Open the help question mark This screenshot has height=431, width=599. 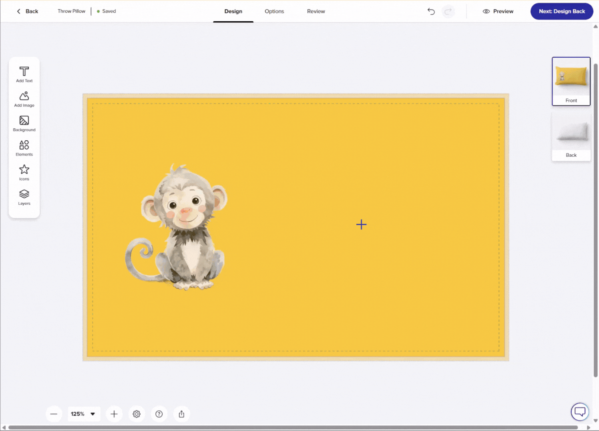pyautogui.click(x=159, y=414)
